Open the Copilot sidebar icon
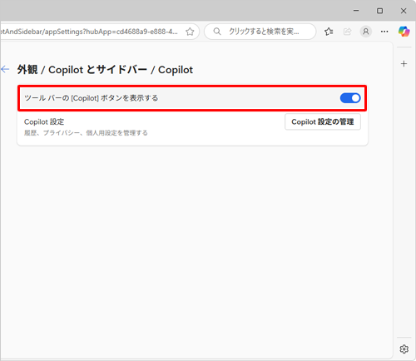The image size is (416, 361). click(404, 32)
